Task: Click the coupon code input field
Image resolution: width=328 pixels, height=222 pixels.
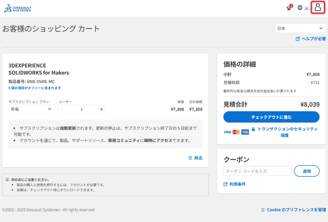Action: [x=258, y=171]
